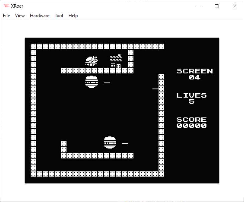Click the brick house sprite
Image resolution: width=244 pixels, height=202 pixels.
tap(116, 61)
